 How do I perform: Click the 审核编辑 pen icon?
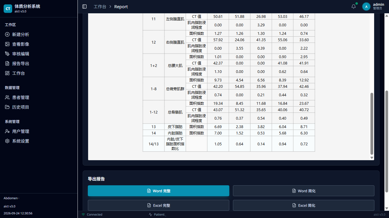[7, 54]
